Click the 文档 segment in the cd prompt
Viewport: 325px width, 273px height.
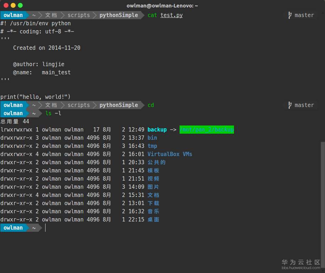51,105
